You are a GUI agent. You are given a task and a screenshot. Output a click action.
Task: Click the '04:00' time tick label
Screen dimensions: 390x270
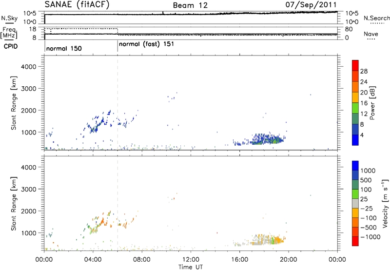pos(93,260)
